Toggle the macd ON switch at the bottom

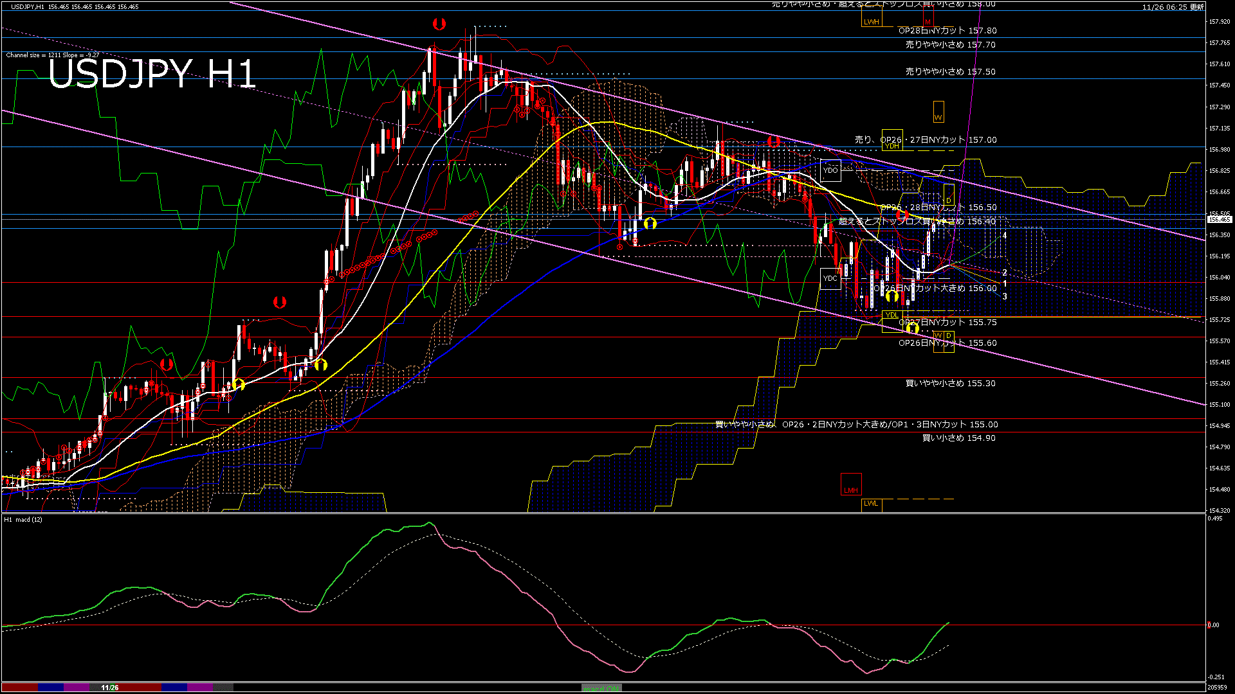pyautogui.click(x=600, y=687)
